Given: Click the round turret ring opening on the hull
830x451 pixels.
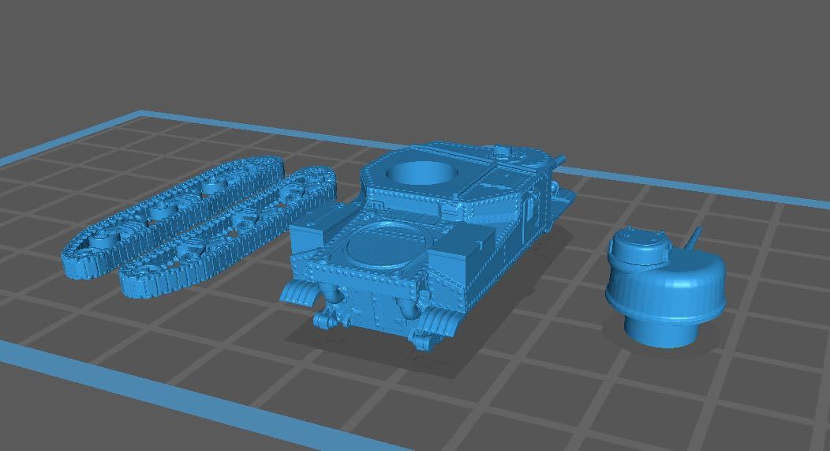Looking at the screenshot, I should click(x=422, y=173).
